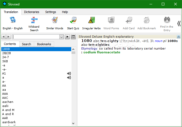The width and height of the screenshot is (182, 127).
Task: Click the word list scrollbar thumb
Action: 73,53
